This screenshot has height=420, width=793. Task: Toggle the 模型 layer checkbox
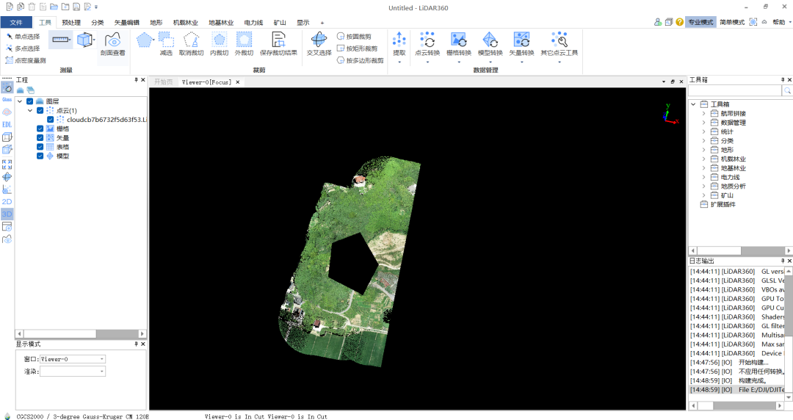point(40,156)
